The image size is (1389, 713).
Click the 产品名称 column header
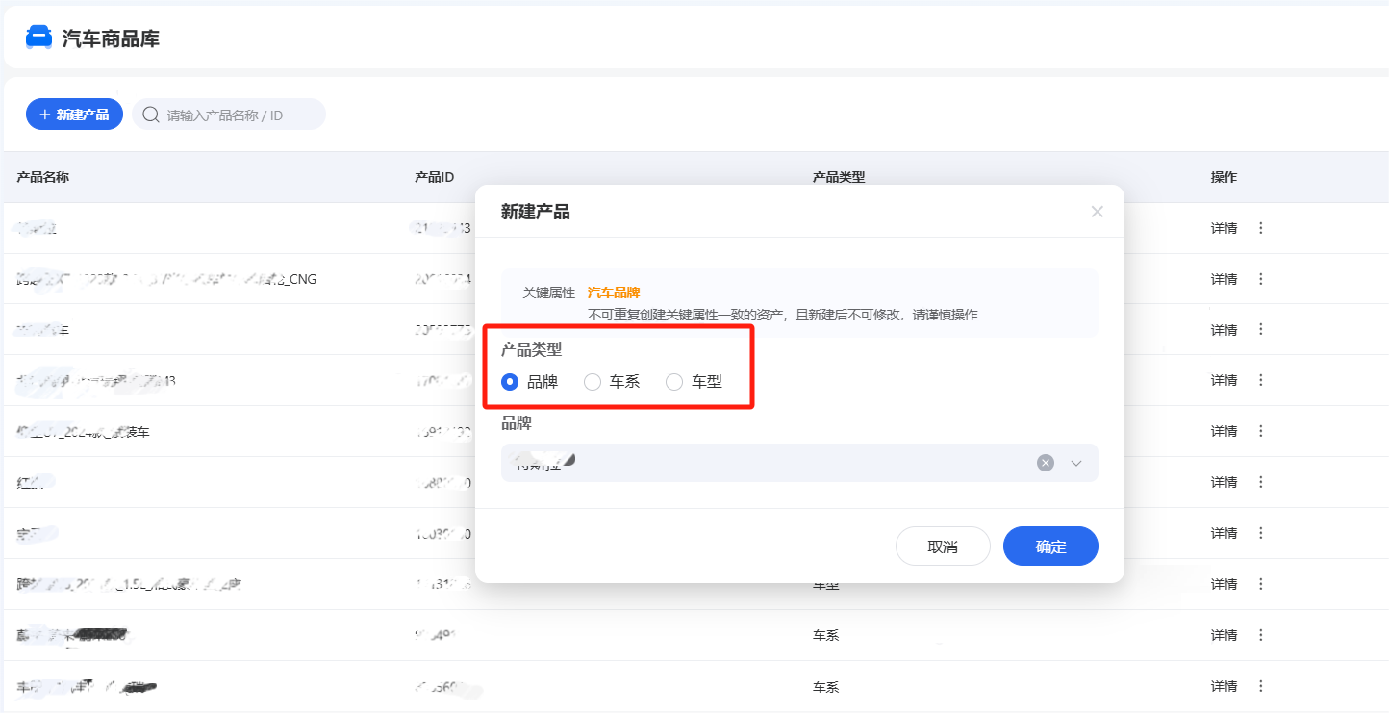pos(42,177)
